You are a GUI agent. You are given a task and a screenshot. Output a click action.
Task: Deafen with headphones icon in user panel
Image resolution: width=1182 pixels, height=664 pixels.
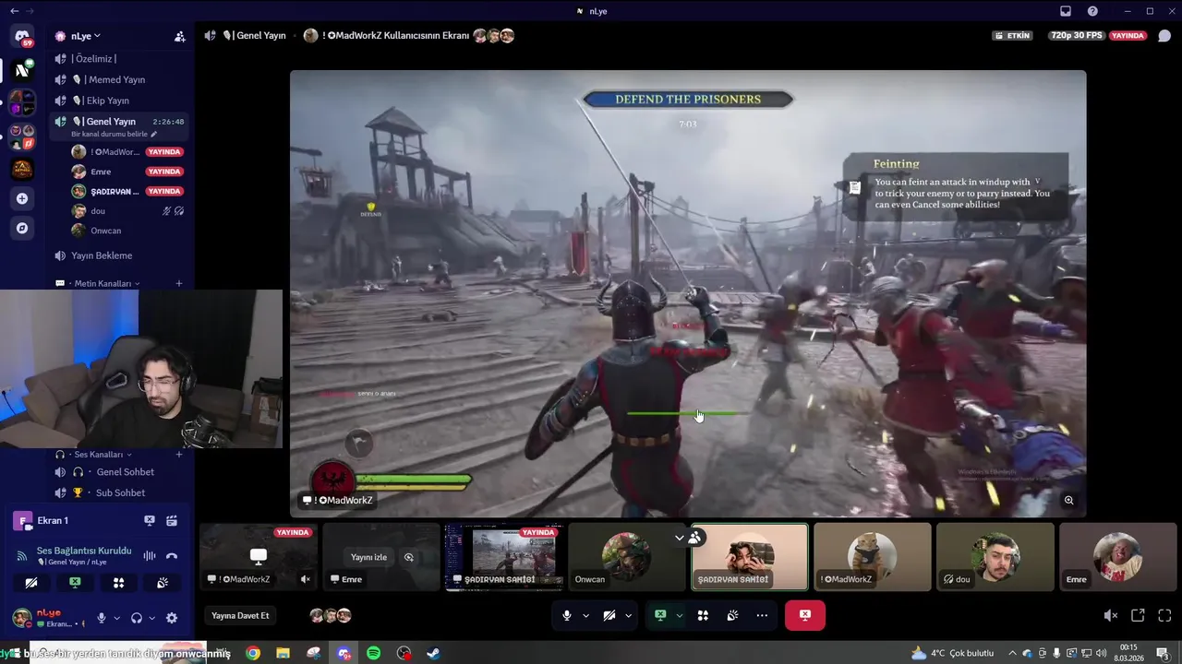137,618
